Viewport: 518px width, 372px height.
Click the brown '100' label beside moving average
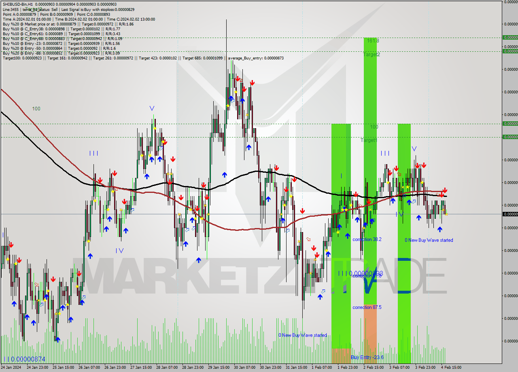tap(36, 108)
